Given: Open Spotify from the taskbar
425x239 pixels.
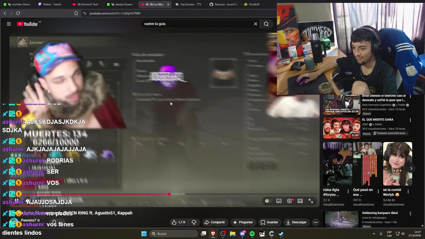Looking at the screenshot, I should [x=252, y=234].
